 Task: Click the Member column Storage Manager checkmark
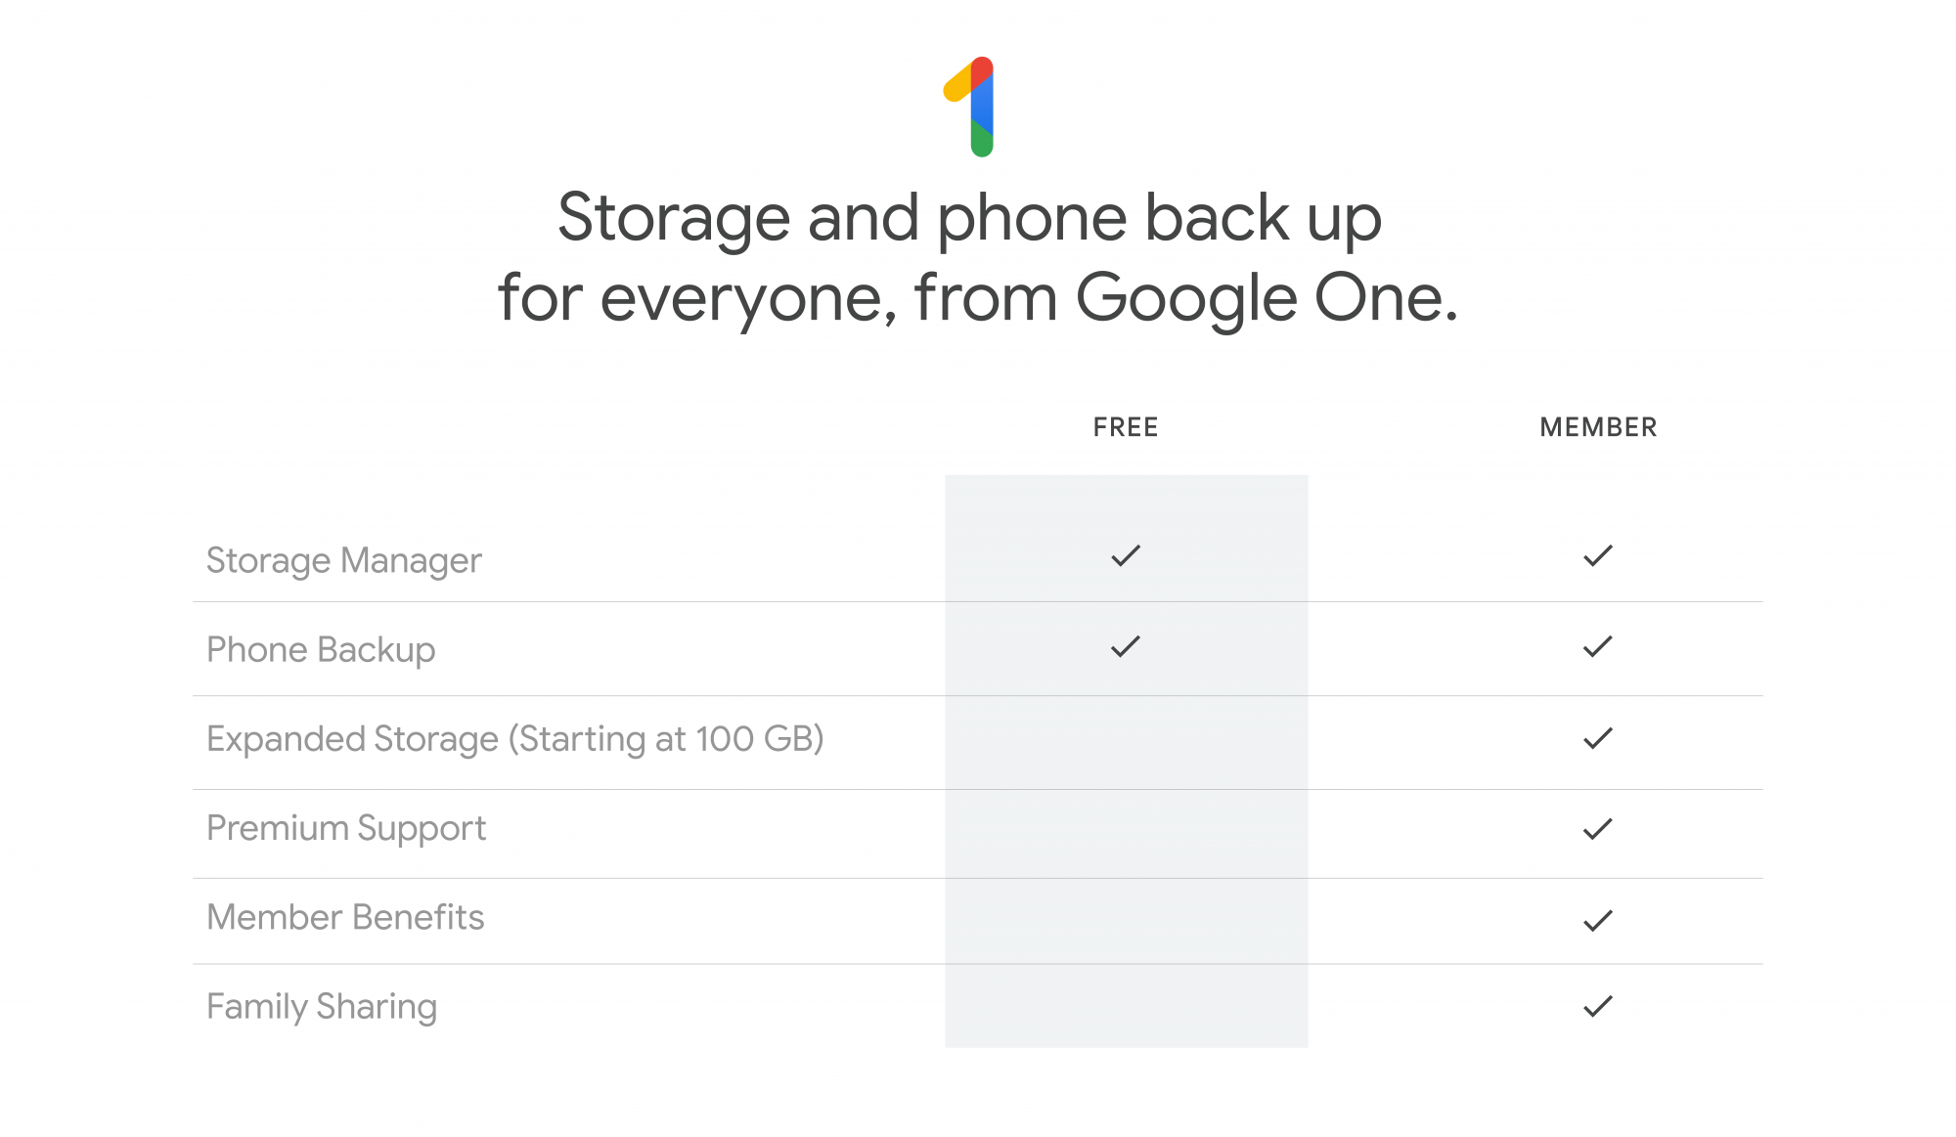[x=1597, y=556]
